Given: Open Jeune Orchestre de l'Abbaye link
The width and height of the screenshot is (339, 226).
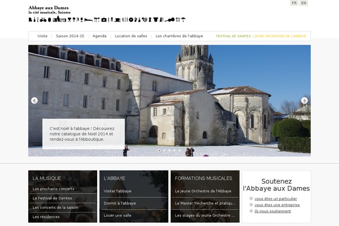Looking at the screenshot, I should (x=280, y=36).
